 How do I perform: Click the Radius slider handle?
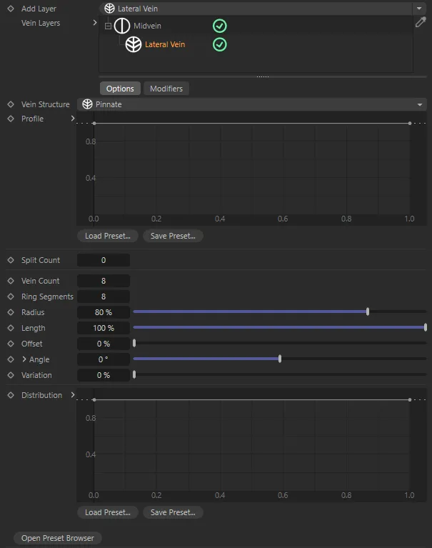tap(368, 312)
